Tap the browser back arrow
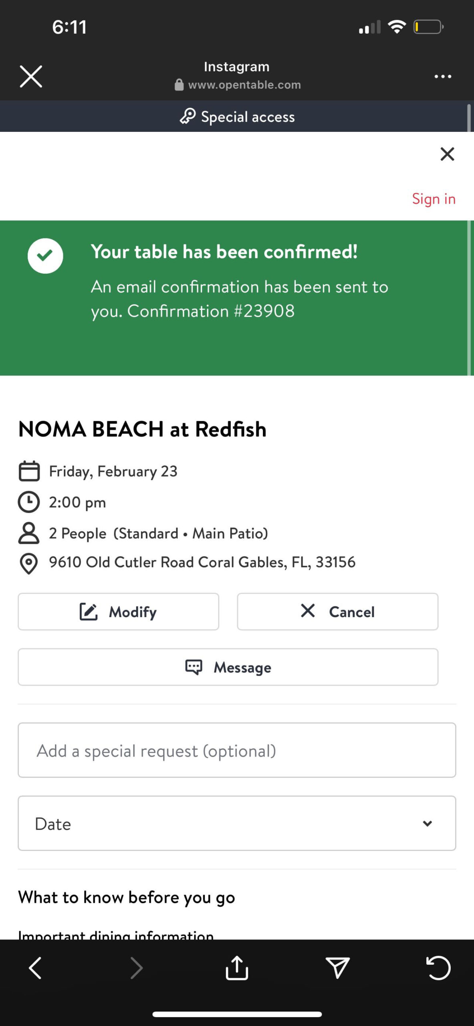The image size is (474, 1026). coord(35,968)
